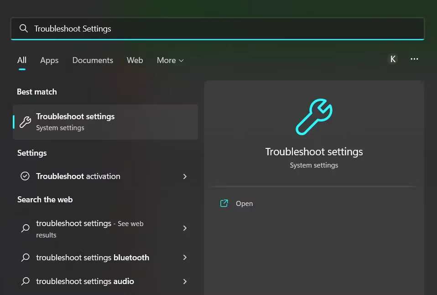The image size is (437, 295).
Task: Click the external-link icon beside Open
Action: (x=224, y=203)
